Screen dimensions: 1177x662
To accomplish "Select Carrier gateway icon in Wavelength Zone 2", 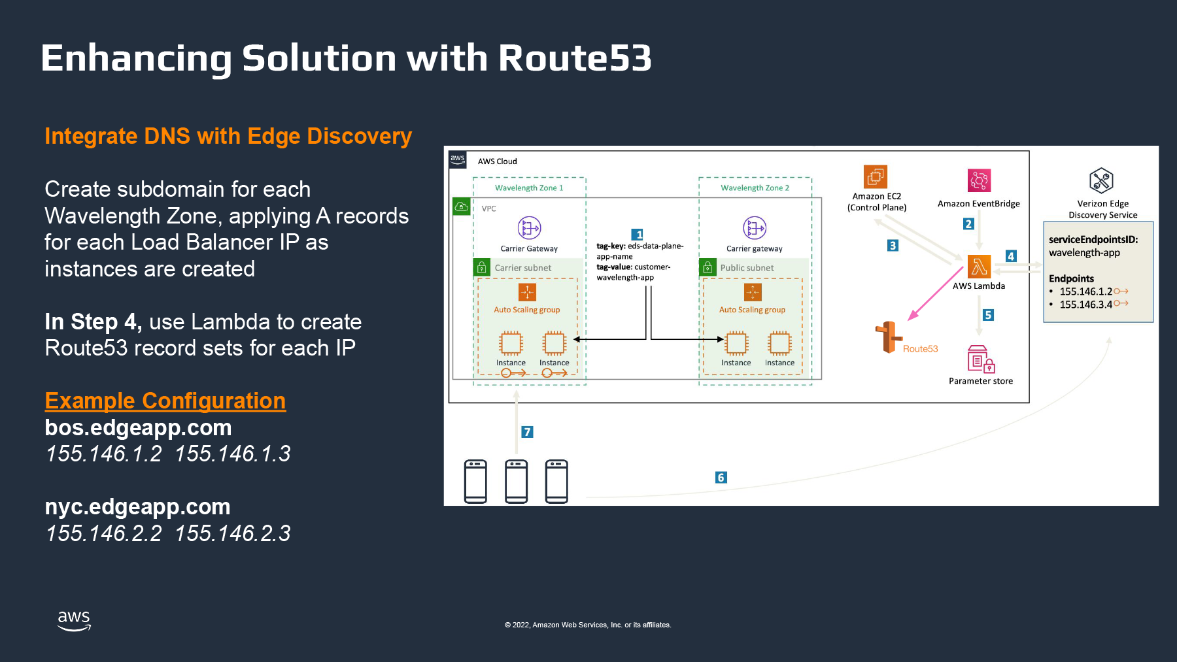I will click(755, 228).
